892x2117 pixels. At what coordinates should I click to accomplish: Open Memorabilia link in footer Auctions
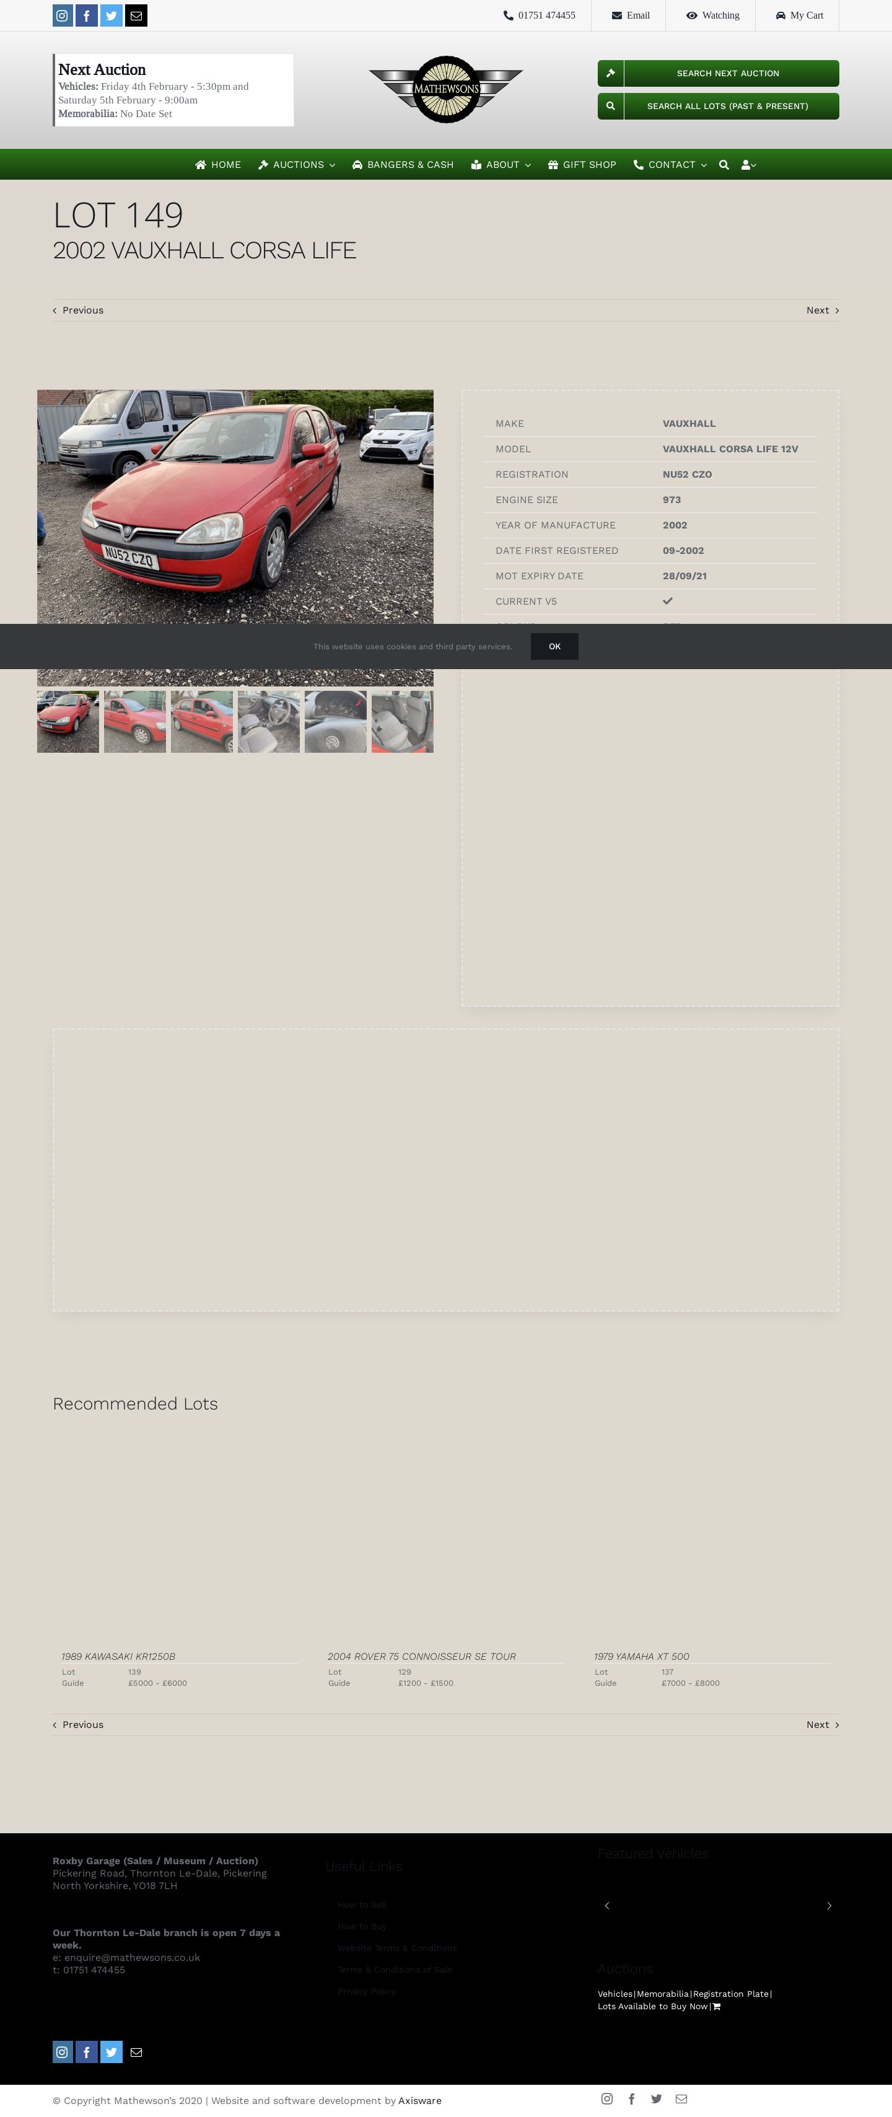point(663,1994)
